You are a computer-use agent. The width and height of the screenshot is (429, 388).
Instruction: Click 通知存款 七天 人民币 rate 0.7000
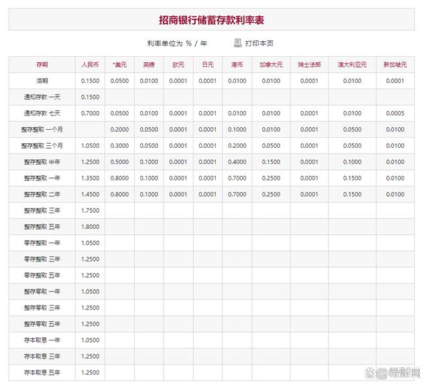(90, 113)
